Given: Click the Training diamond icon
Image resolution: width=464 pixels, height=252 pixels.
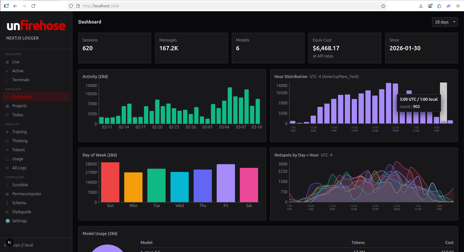Looking at the screenshot, I should [7, 132].
